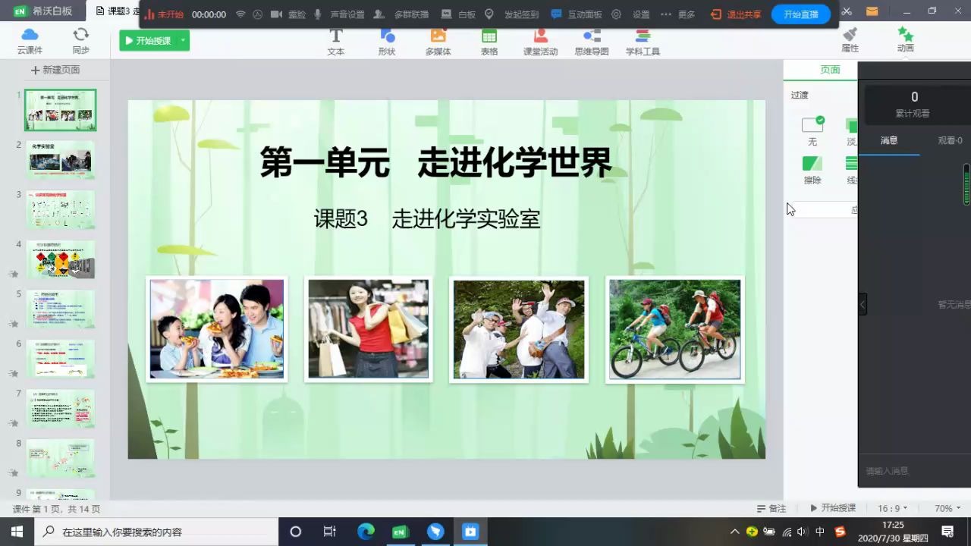Select slide 8 thumbnail
The height and width of the screenshot is (546, 971).
point(61,458)
